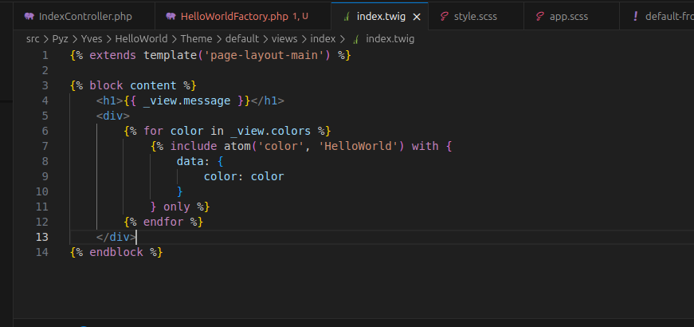Open the 'index.twig' breadcrumb file entry
The width and height of the screenshot is (694, 327).
(x=390, y=39)
